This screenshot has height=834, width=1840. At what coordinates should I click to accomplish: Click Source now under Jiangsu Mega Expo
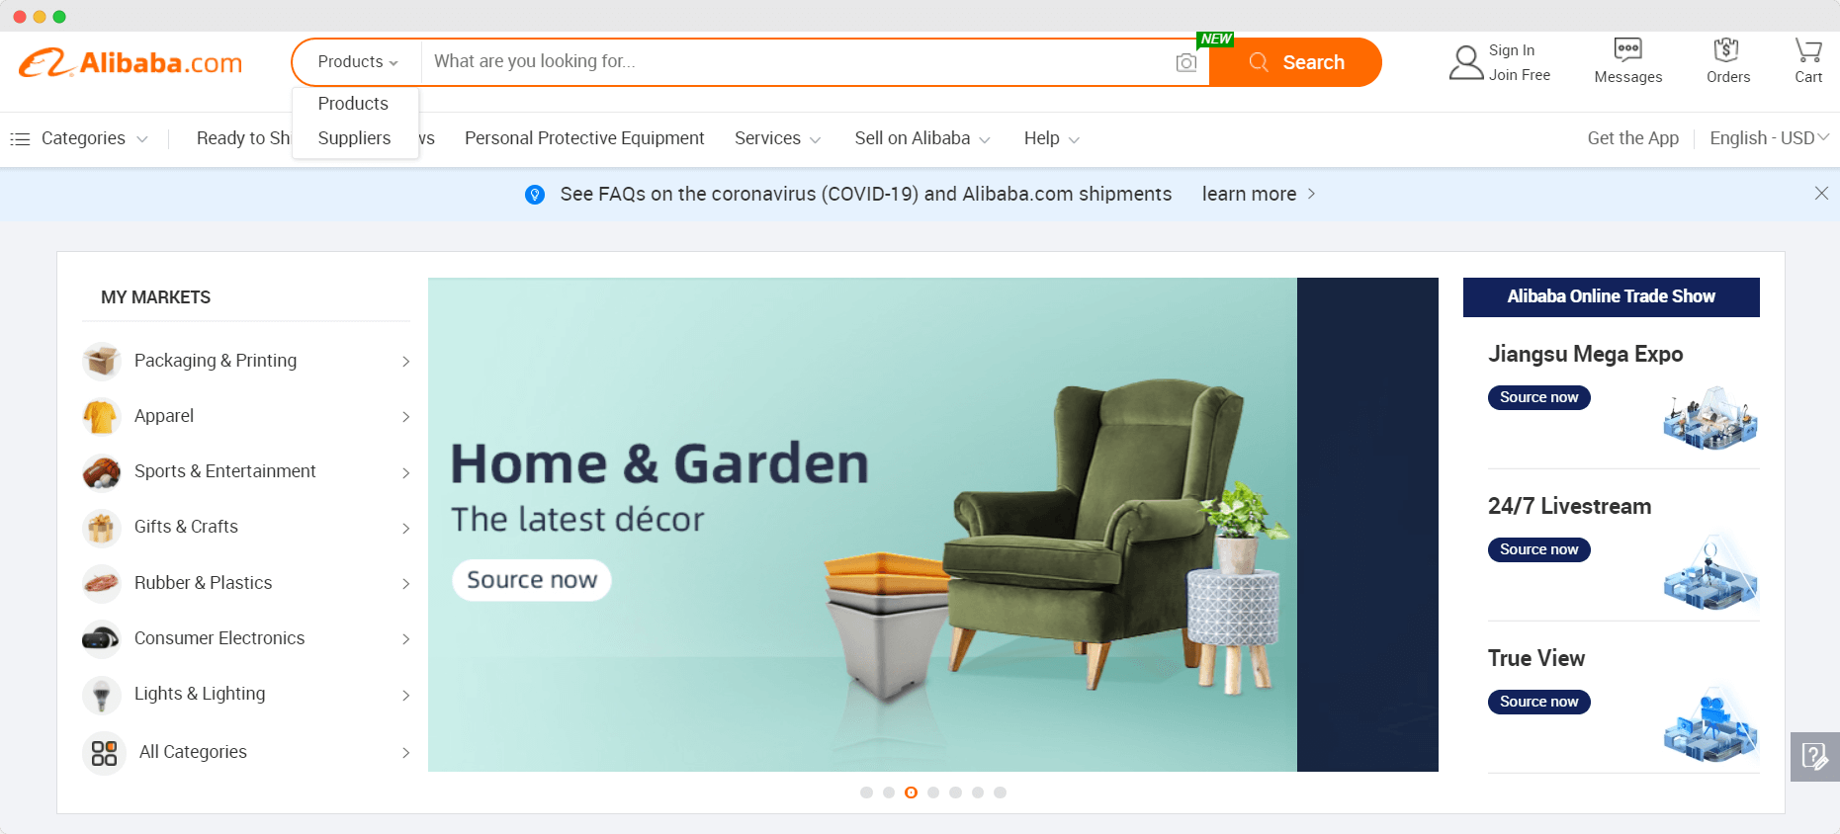click(1538, 397)
